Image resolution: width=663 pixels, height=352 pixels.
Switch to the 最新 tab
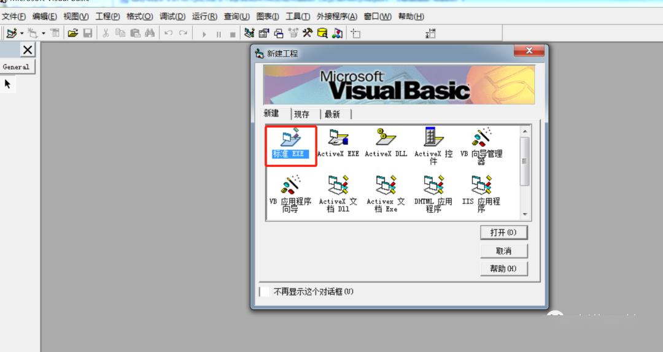pyautogui.click(x=332, y=114)
